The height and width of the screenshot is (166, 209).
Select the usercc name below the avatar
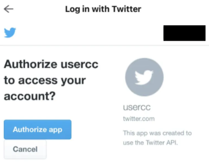tap(137, 107)
